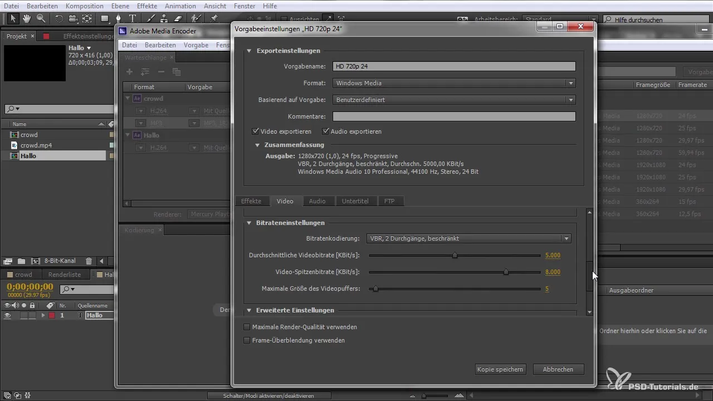Click the trash icon in Project panel

tap(89, 261)
